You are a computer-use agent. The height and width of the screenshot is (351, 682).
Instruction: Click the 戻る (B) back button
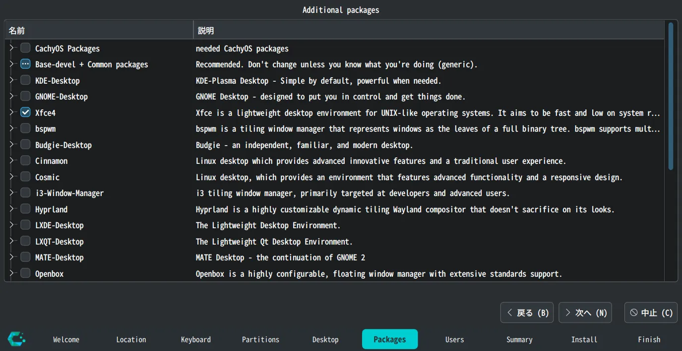click(527, 313)
